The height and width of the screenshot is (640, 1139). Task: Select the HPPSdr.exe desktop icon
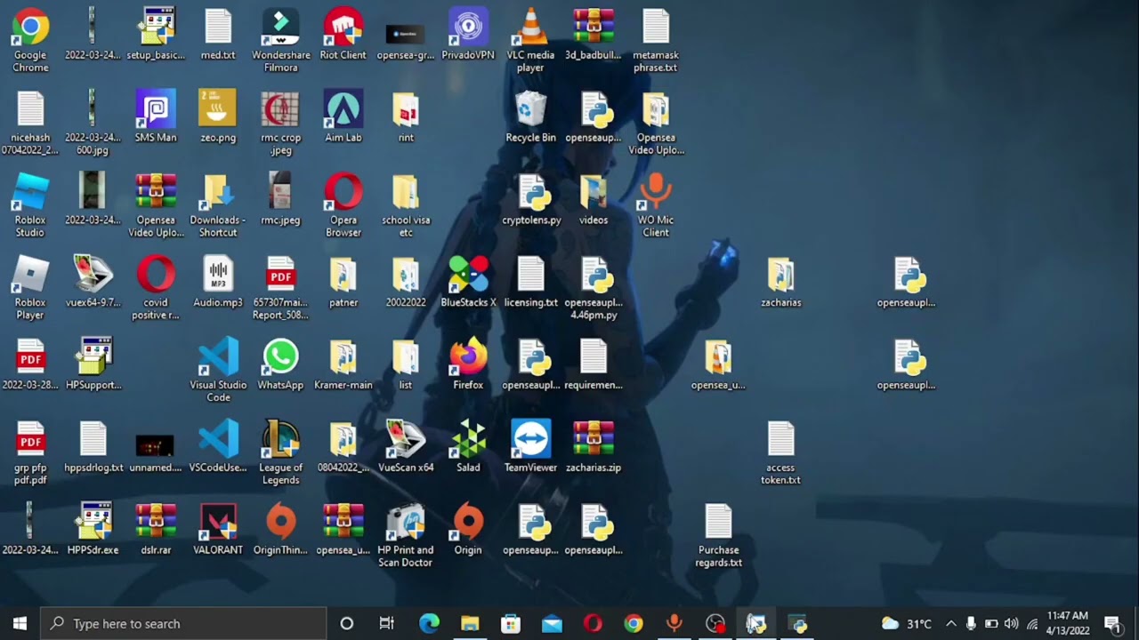tap(93, 529)
